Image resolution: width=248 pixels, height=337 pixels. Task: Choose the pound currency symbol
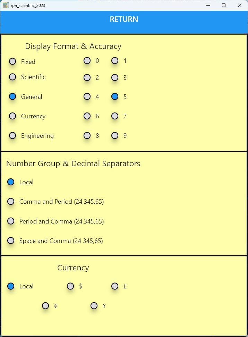pyautogui.click(x=115, y=286)
